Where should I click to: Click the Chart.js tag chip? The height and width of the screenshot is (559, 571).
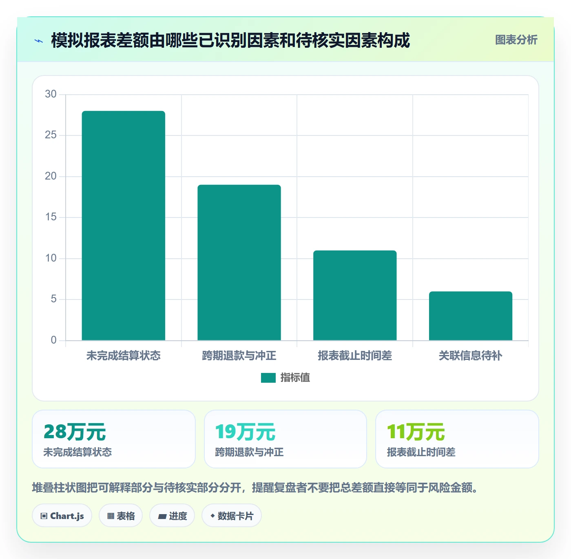point(62,516)
